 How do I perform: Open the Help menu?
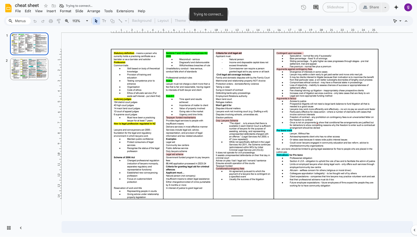coord(141,11)
